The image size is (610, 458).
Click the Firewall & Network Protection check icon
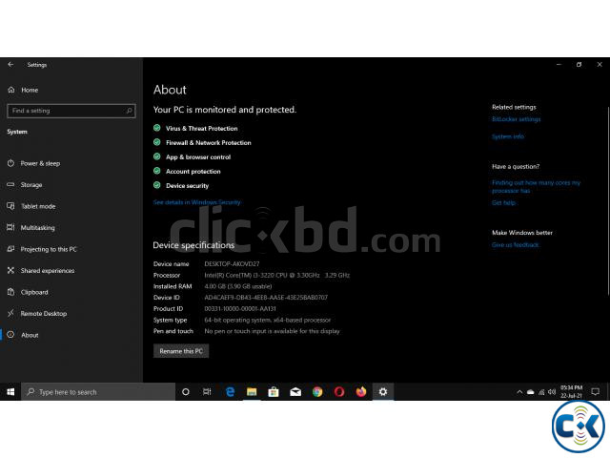coord(156,142)
